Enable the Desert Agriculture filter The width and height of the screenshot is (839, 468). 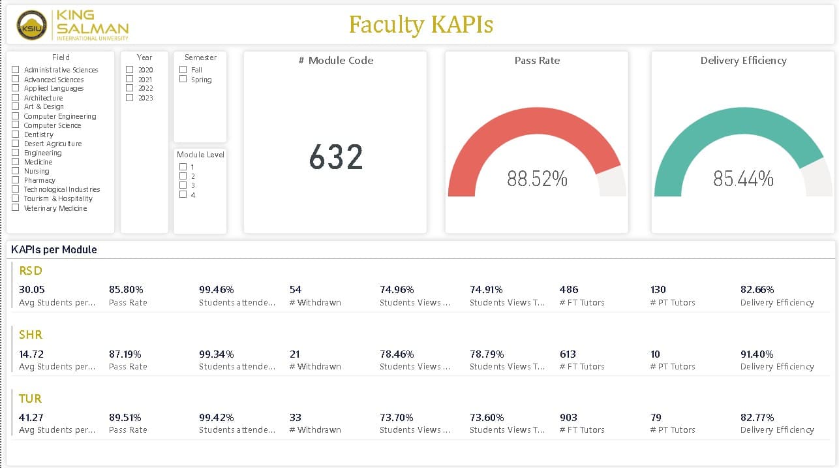click(x=16, y=144)
